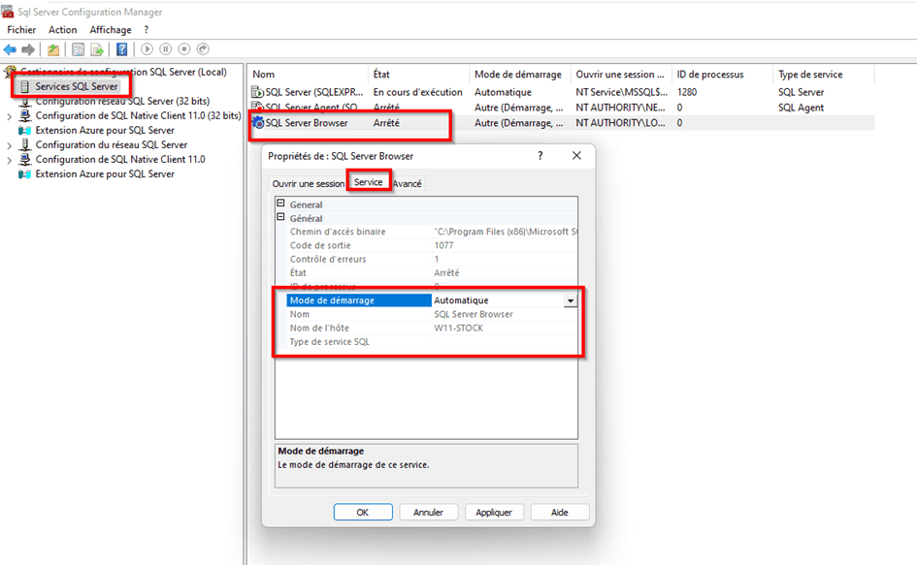917x565 pixels.
Task: Click the Aide button
Action: (x=559, y=513)
